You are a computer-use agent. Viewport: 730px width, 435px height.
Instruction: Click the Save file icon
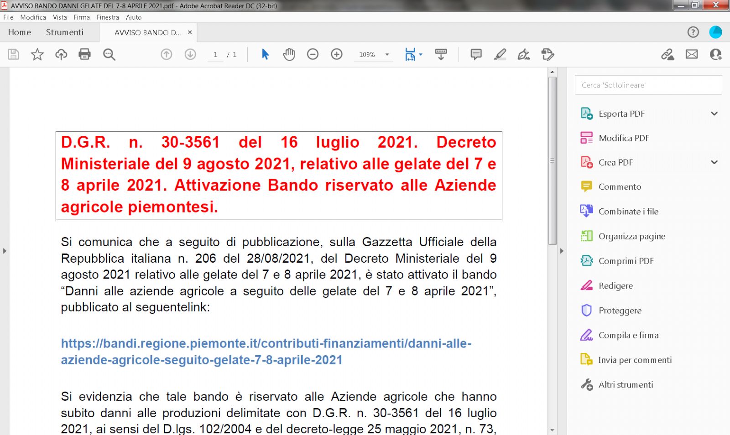13,54
